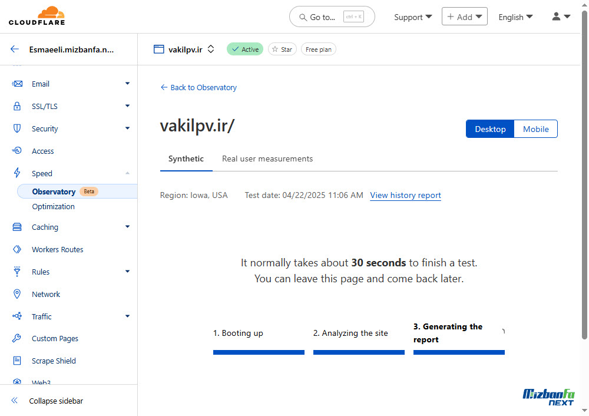This screenshot has width=589, height=416.
Task: Open the vakilpv.ir domain switcher
Action: [211, 49]
